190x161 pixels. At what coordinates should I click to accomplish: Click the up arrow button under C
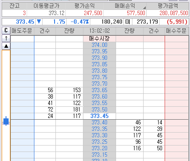[x=6, y=38]
